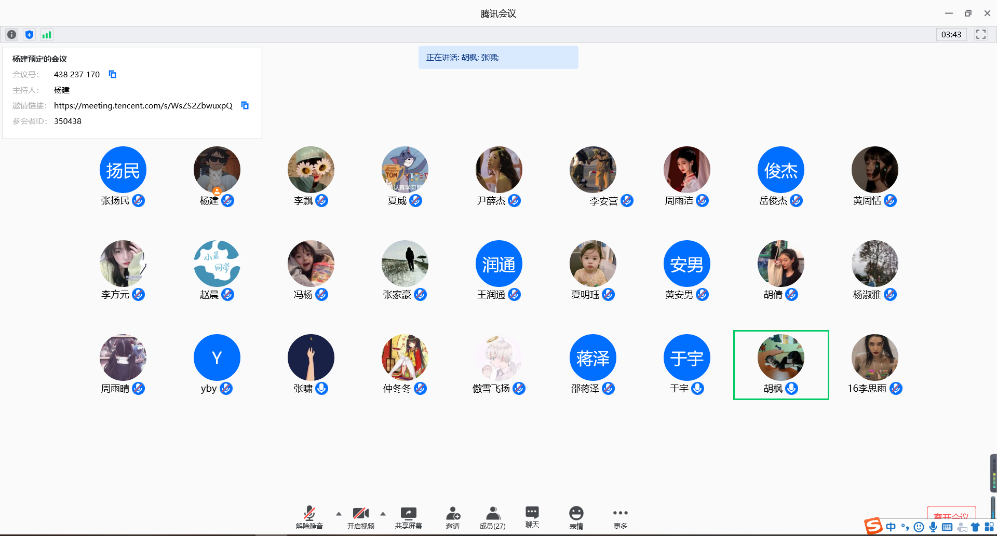Open the share screen option

click(x=408, y=518)
